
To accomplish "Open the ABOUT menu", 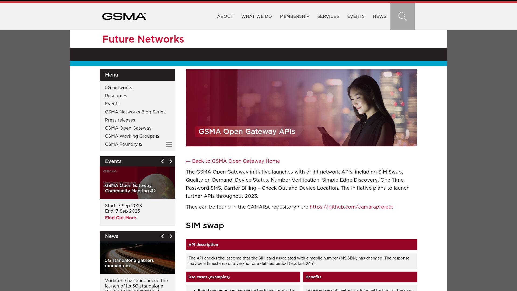I will (225, 16).
